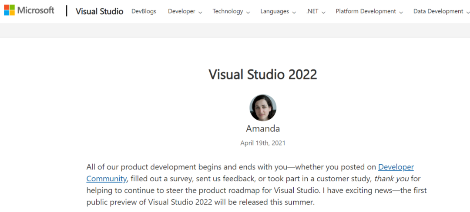Open the Platform Development dropdown

coord(369,11)
